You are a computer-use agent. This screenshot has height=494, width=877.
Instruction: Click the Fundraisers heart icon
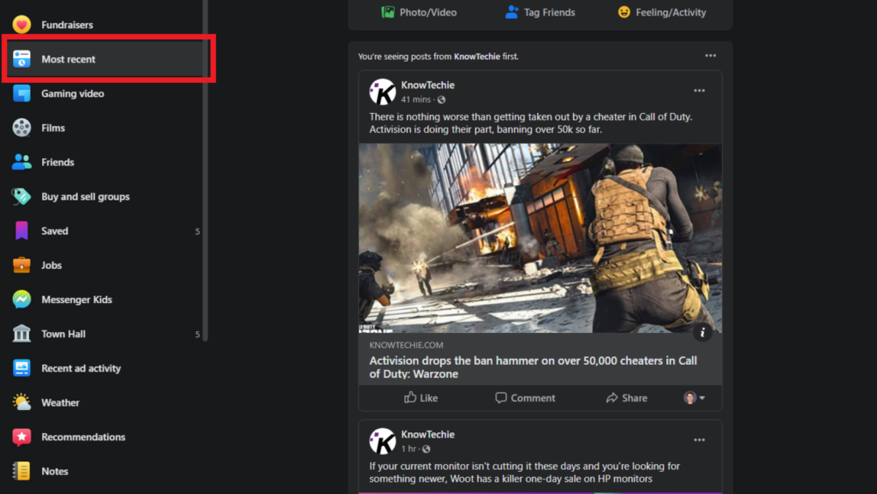[22, 25]
